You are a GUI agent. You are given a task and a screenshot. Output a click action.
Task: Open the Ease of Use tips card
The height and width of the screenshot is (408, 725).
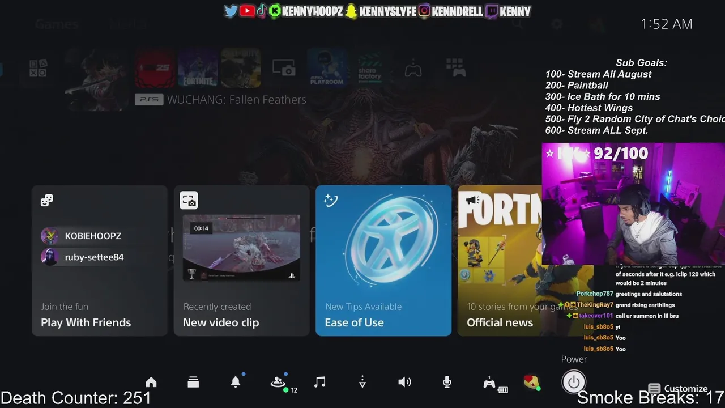pyautogui.click(x=383, y=261)
